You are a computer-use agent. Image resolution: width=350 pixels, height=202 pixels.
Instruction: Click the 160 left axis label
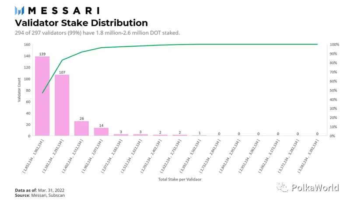click(x=27, y=45)
